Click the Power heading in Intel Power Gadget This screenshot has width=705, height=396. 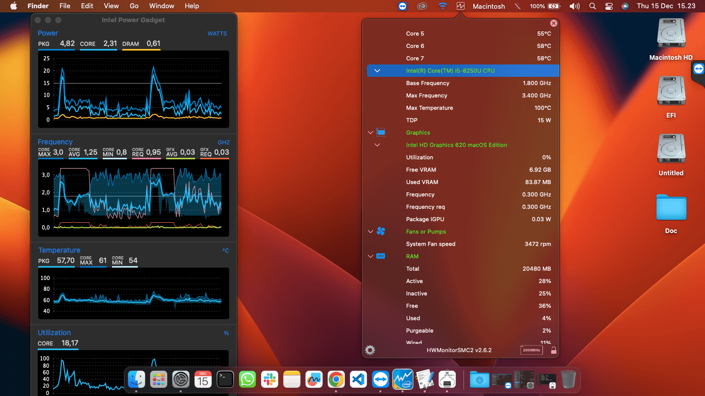48,33
